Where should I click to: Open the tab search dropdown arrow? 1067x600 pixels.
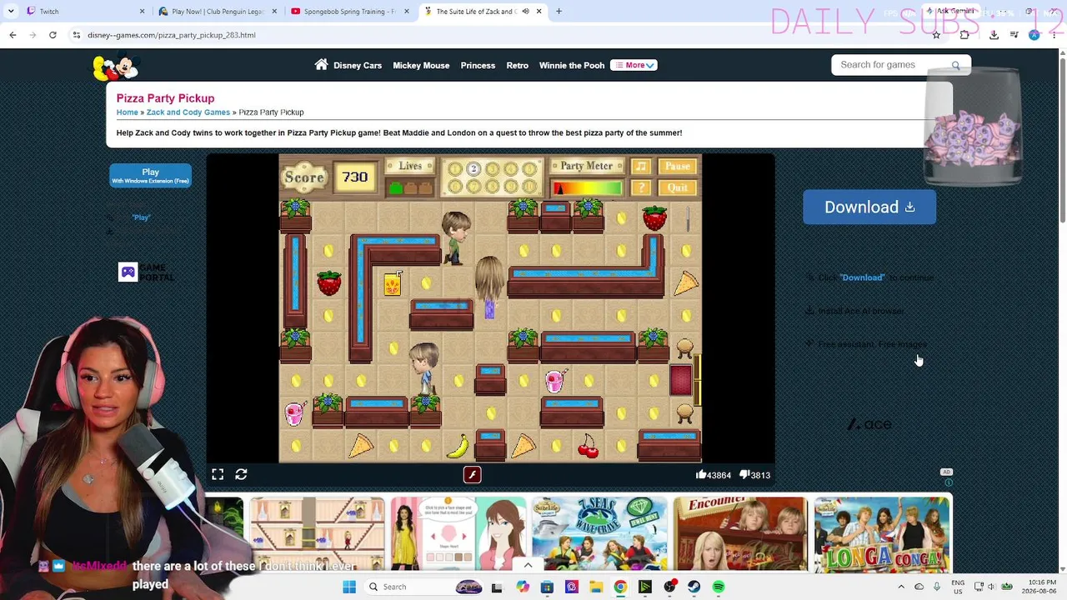tap(11, 12)
